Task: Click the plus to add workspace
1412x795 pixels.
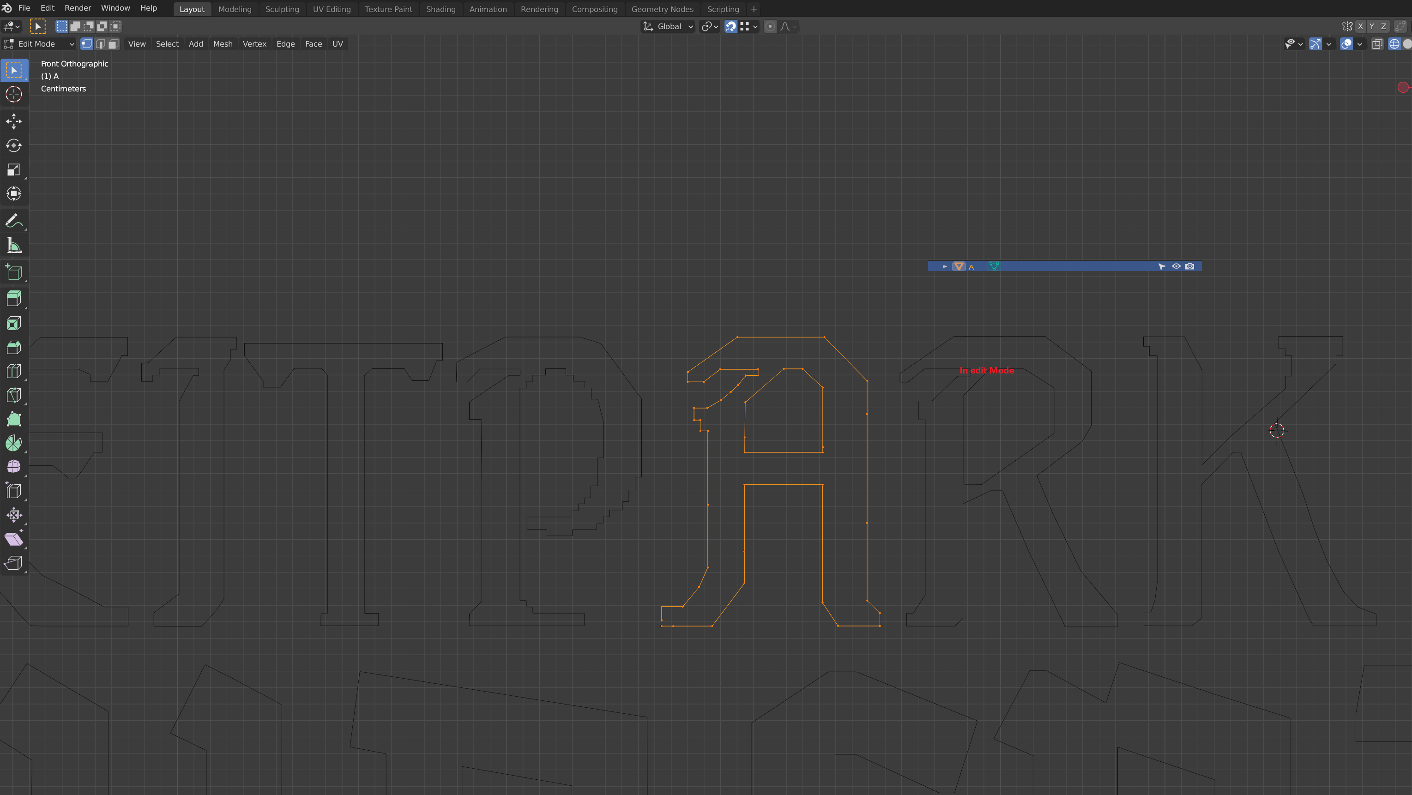Action: 754,9
